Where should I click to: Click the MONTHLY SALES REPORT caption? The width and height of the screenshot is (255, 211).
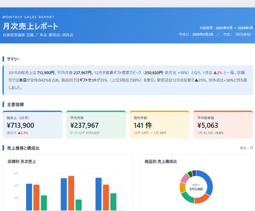point(28,17)
